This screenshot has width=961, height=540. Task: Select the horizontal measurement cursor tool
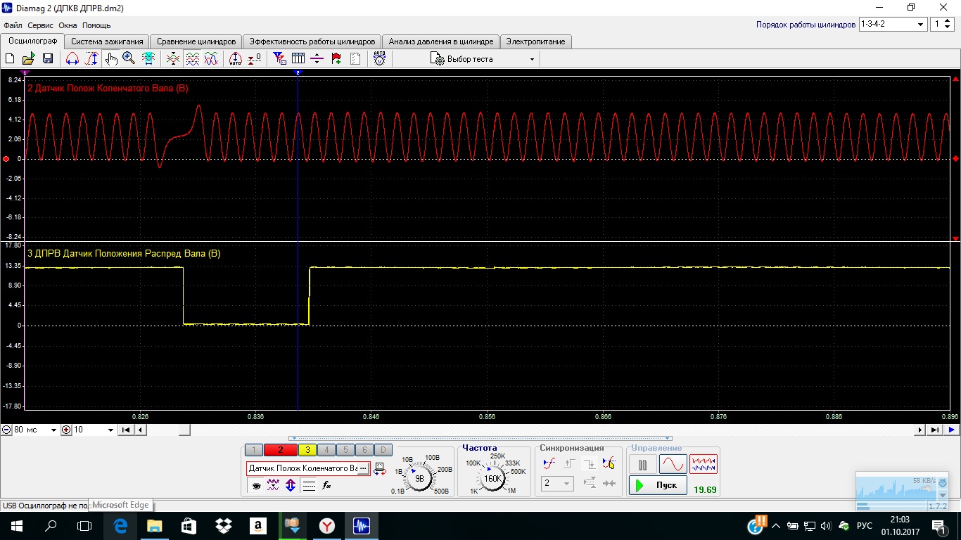coord(72,59)
